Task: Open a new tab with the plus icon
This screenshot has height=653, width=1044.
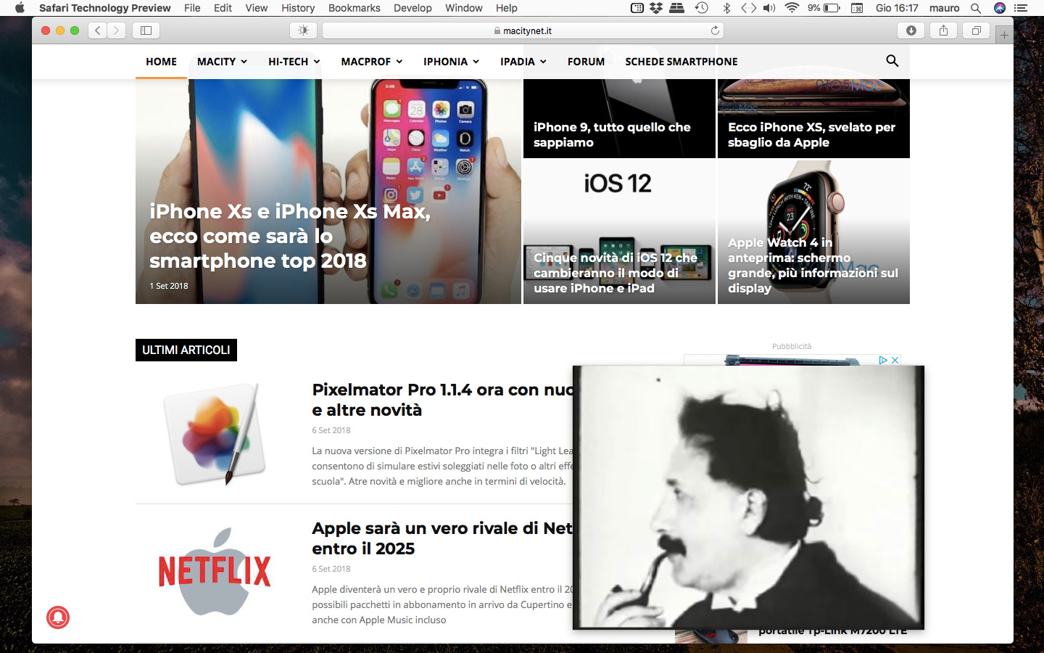Action: pyautogui.click(x=1005, y=34)
